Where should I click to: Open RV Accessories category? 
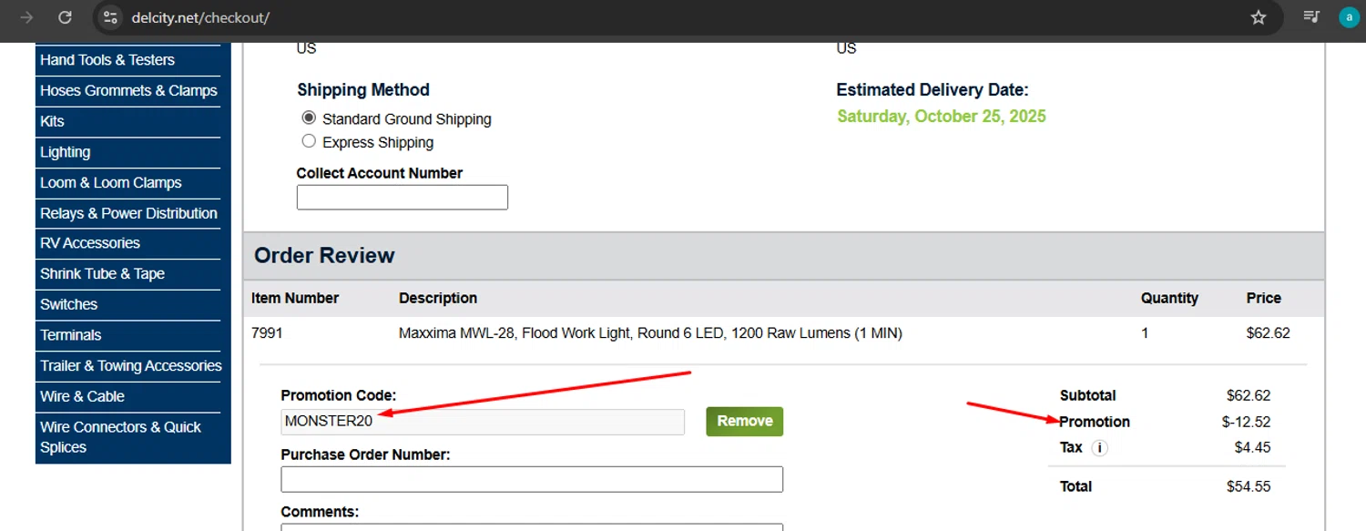[x=90, y=243]
